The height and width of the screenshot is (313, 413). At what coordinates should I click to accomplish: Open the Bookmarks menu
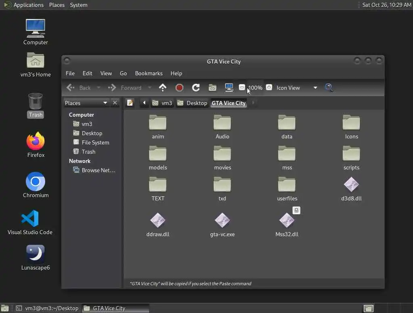(x=149, y=73)
